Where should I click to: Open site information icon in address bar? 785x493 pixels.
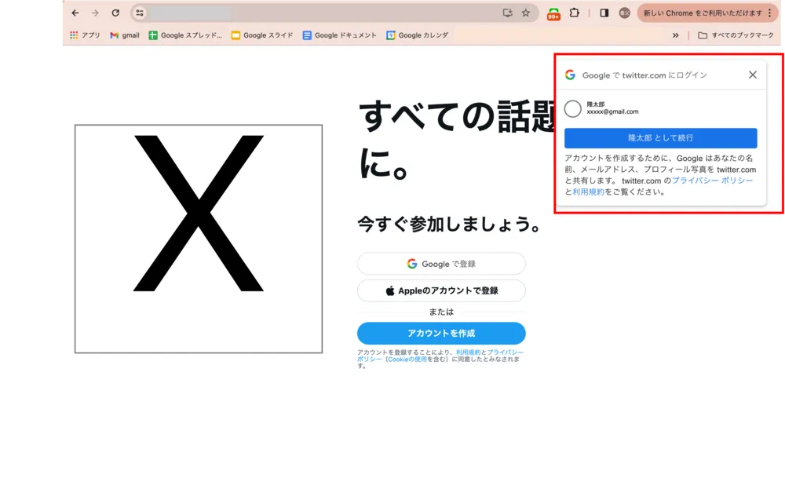[x=140, y=13]
